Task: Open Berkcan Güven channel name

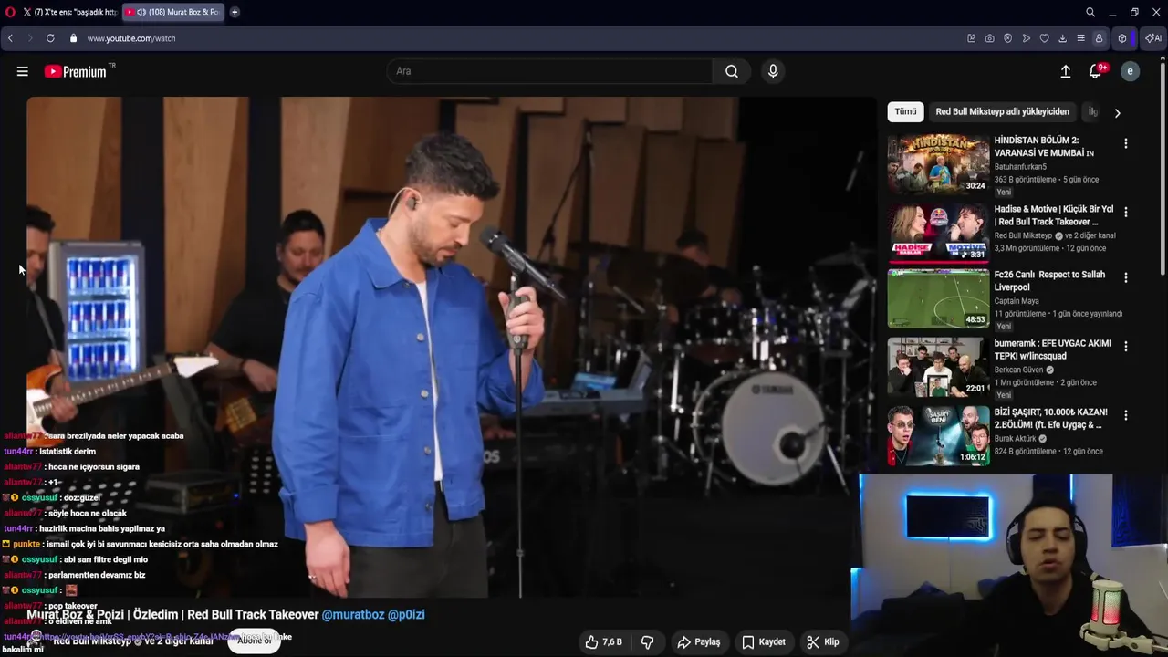Action: point(1019,370)
